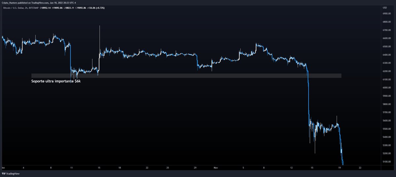Image resolution: width=396 pixels, height=177 pixels.
Task: Click the '11' date label on time axis
Action: [72, 168]
